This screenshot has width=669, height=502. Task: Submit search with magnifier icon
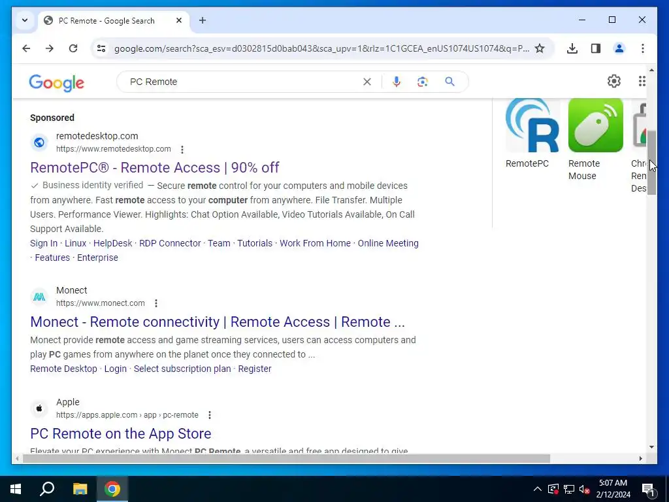click(x=449, y=82)
